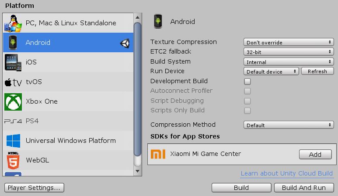
Task: Pick the PS4 logo icon
Action: tap(13, 121)
